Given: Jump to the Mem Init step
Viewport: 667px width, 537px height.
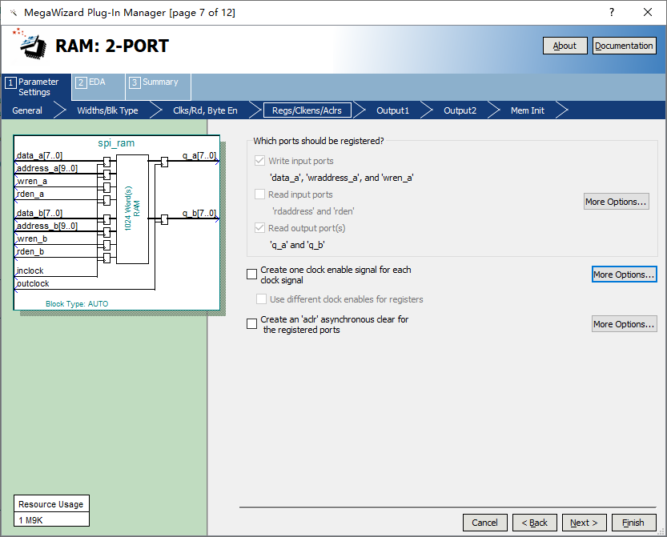Looking at the screenshot, I should [x=527, y=110].
